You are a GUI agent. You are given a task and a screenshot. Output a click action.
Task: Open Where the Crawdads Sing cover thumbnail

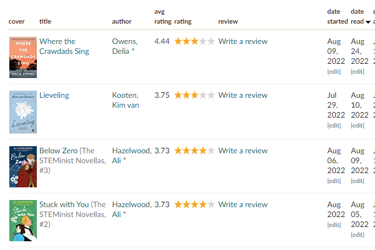tap(23, 57)
